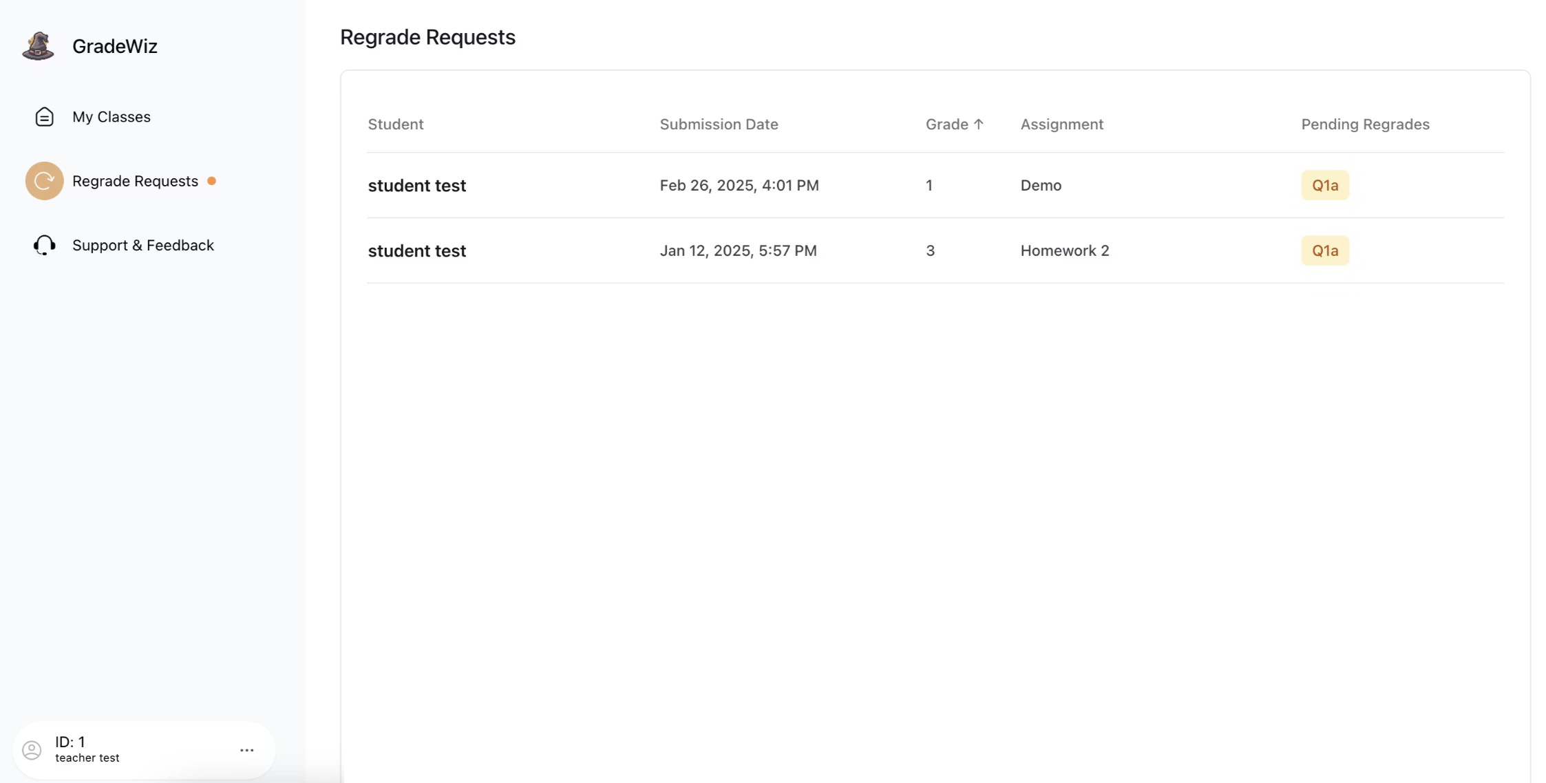Open Q1a regrade badge for Homework 2
The height and width of the screenshot is (783, 1546).
coord(1324,250)
